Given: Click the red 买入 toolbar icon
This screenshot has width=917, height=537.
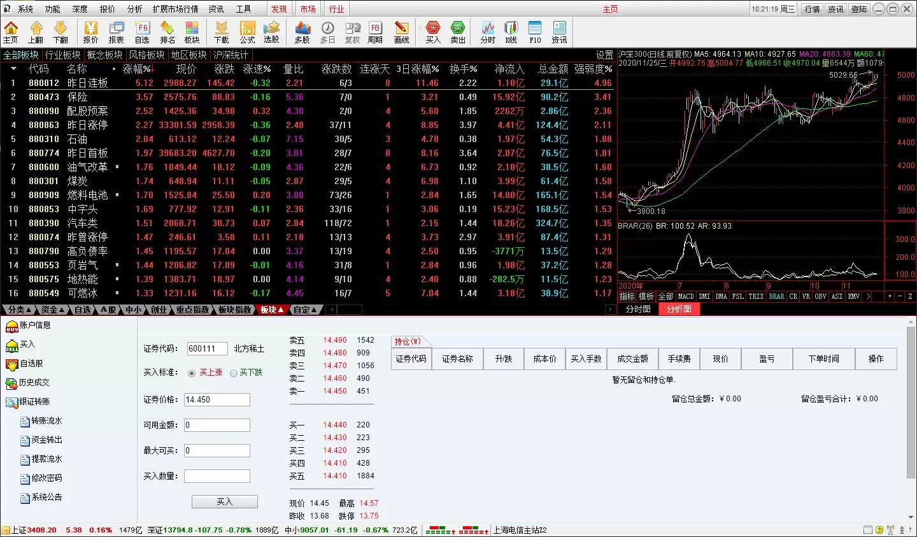Looking at the screenshot, I should [x=433, y=32].
